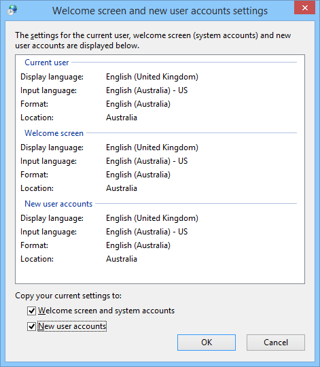
Task: Click Welcome screen Format value
Action: (x=138, y=175)
